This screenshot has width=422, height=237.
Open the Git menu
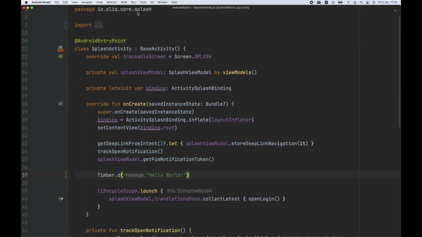point(152,2)
